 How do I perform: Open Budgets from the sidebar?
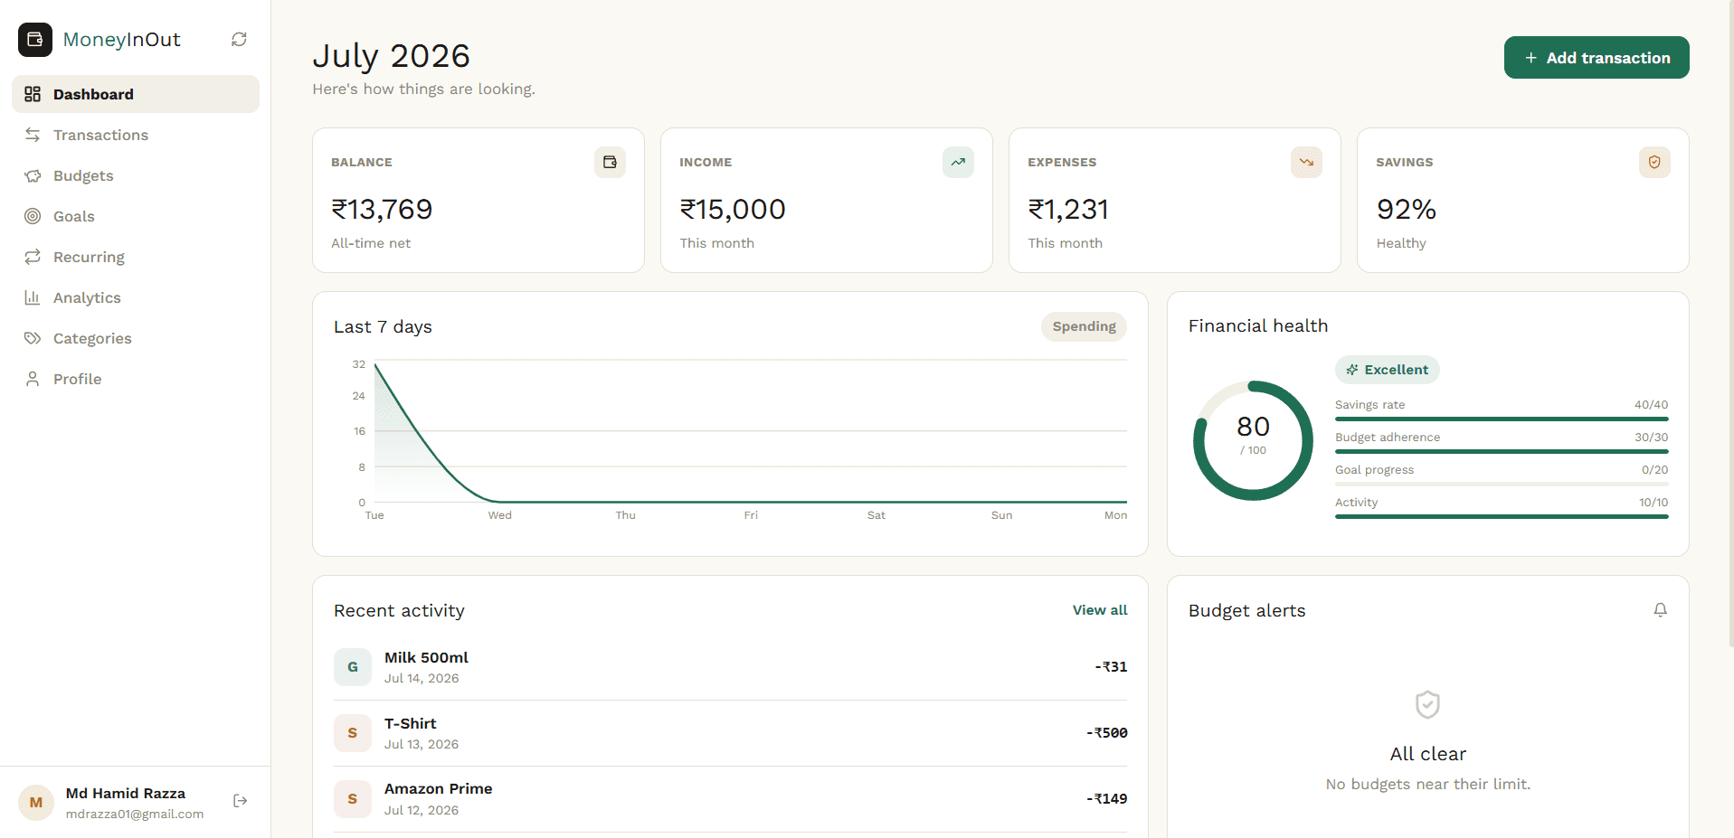coord(136,175)
